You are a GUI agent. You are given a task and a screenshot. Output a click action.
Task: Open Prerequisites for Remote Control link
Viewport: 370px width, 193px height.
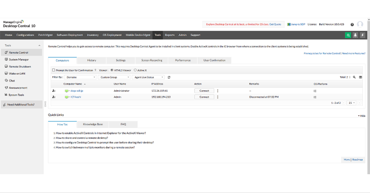click(x=322, y=54)
